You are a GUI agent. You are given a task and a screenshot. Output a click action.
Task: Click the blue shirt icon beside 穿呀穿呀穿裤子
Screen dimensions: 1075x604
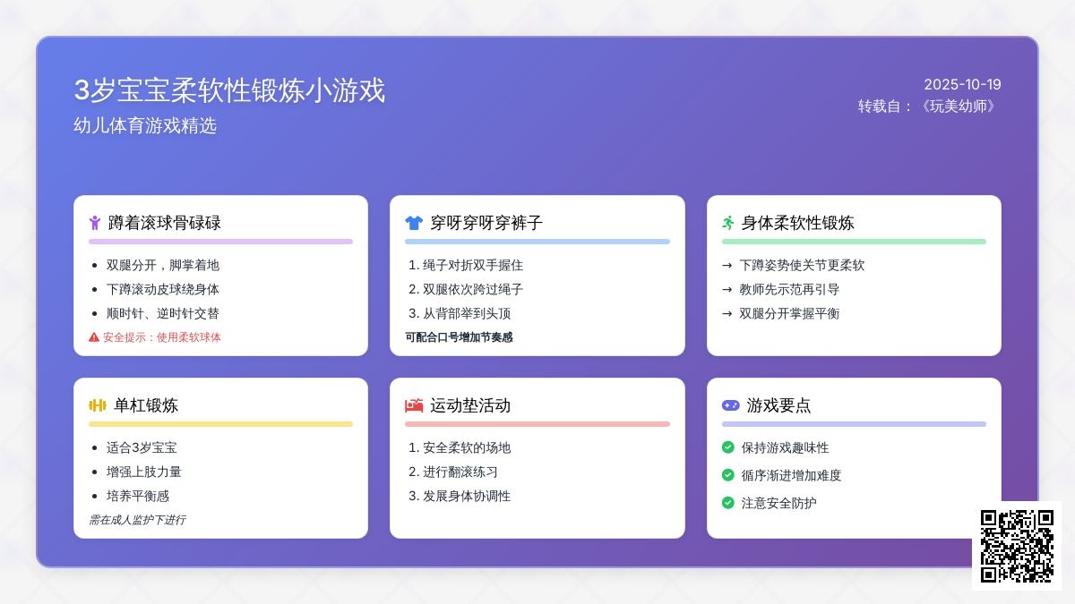click(413, 223)
